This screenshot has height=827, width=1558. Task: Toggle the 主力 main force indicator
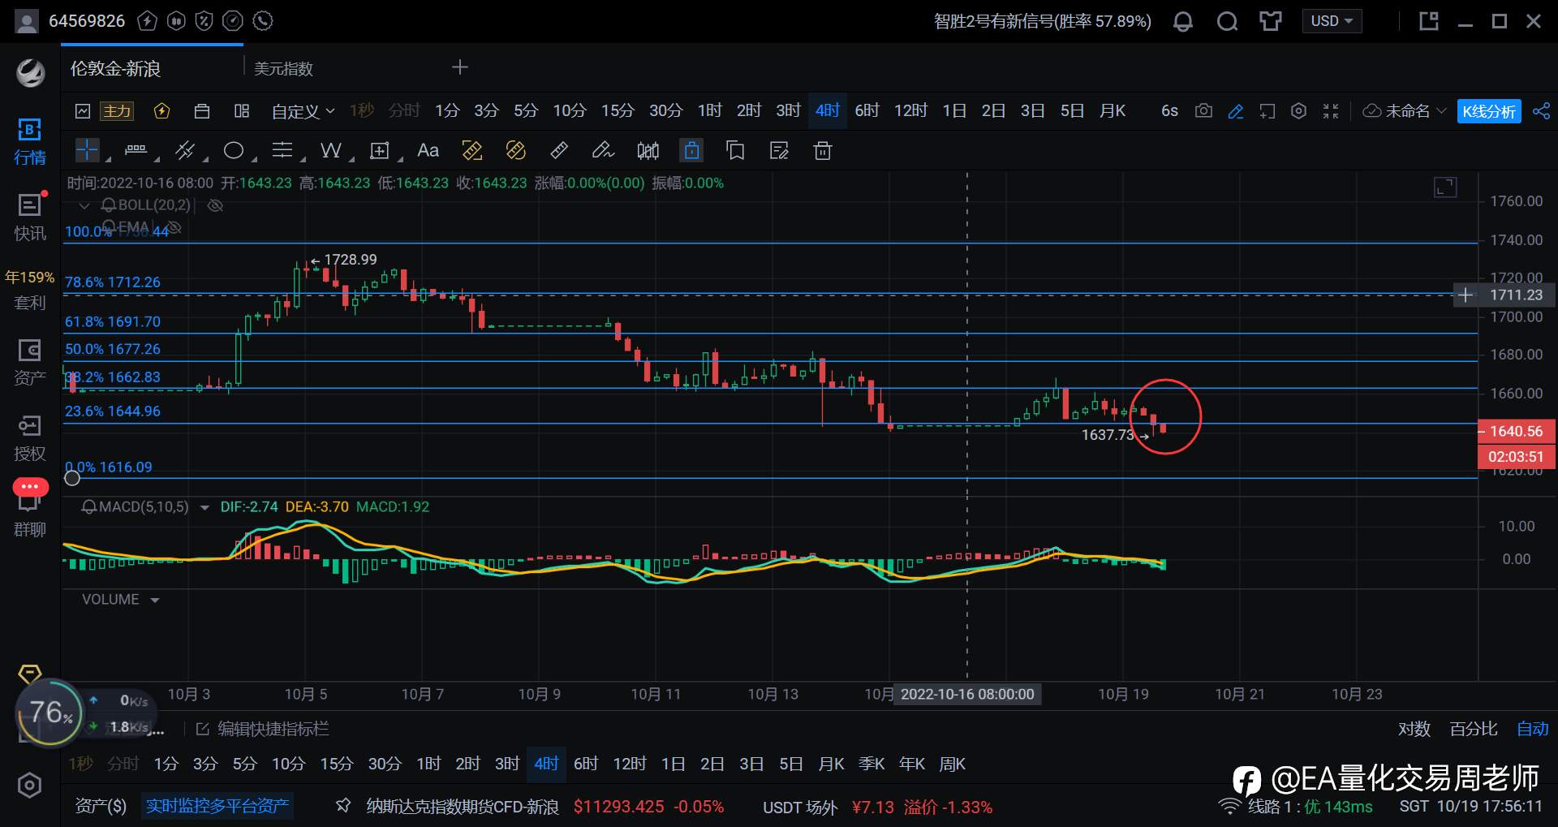(116, 111)
